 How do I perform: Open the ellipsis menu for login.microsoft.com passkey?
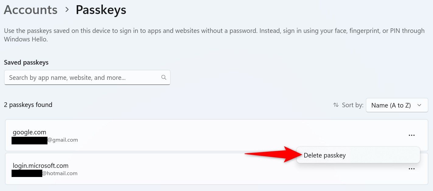[x=412, y=169]
